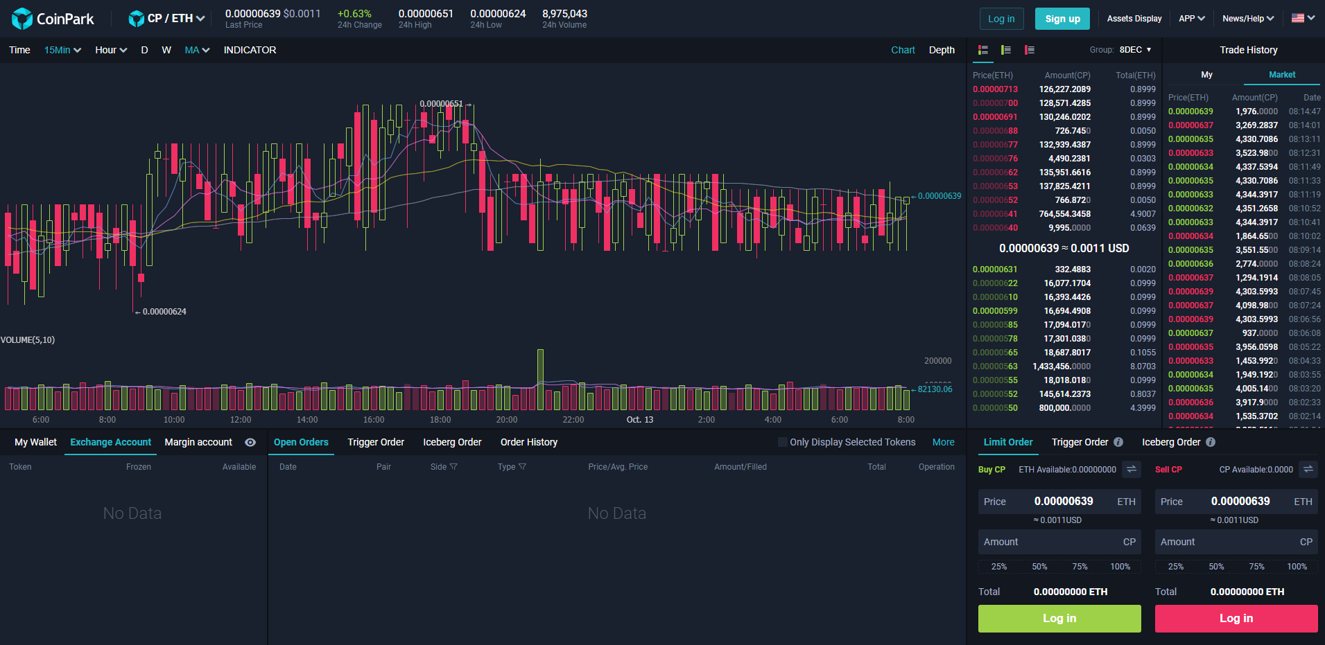Switch to the Market trade history tab
Image resolution: width=1325 pixels, height=645 pixels.
tap(1281, 74)
